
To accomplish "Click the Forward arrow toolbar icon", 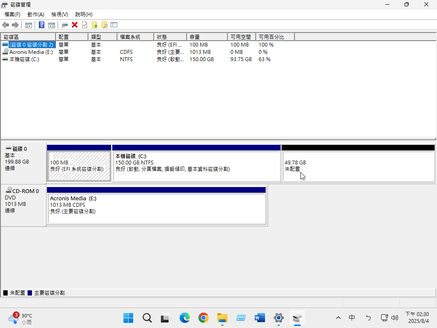I will 15,25.
